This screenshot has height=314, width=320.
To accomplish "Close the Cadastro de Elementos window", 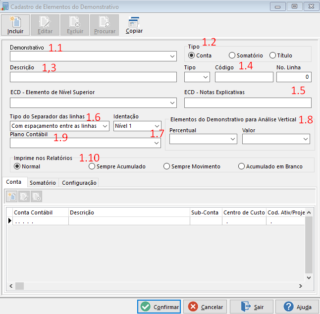I will 311,6.
